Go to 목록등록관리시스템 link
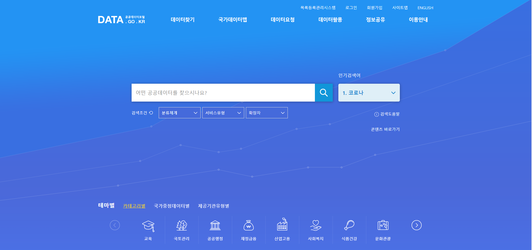The width and height of the screenshot is (532, 250). coord(318,8)
